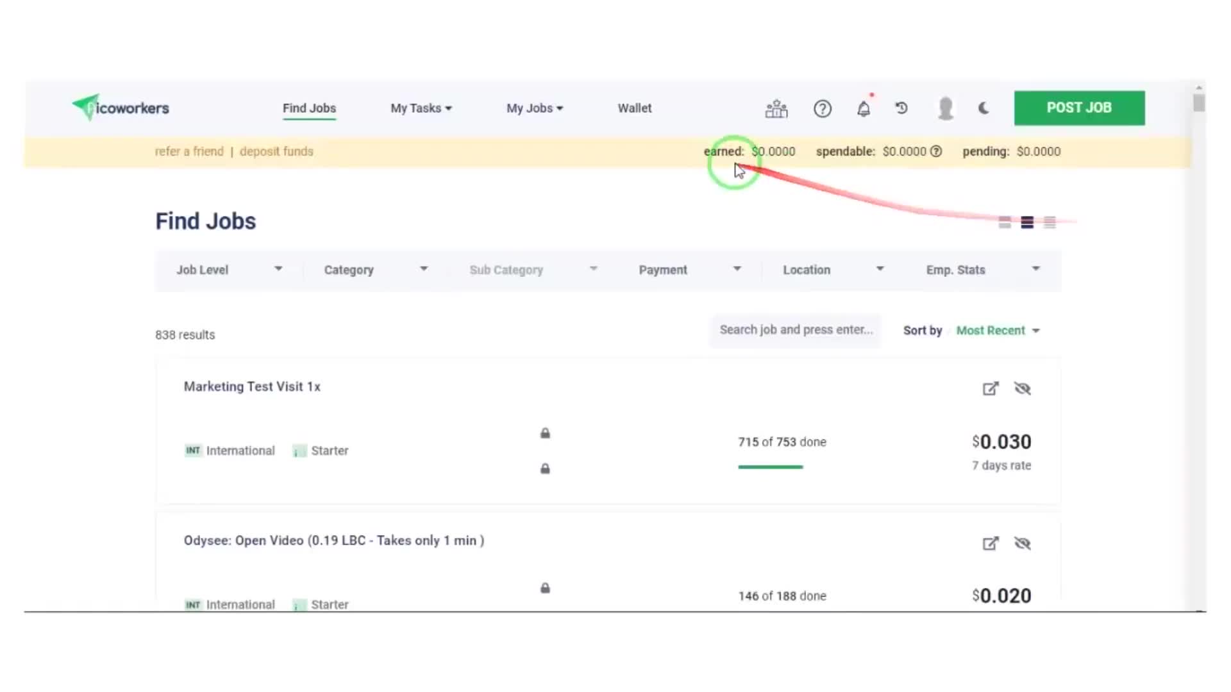This screenshot has height=692, width=1231.
Task: Open Odysee job external link icon
Action: [x=990, y=544]
